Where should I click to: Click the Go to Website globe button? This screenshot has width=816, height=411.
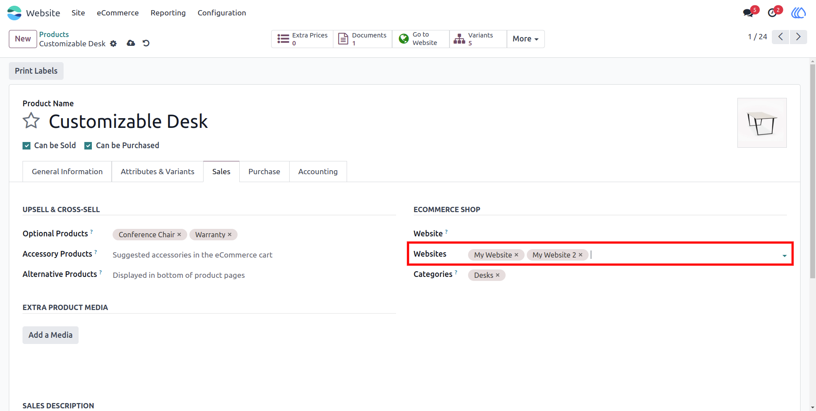click(x=420, y=39)
